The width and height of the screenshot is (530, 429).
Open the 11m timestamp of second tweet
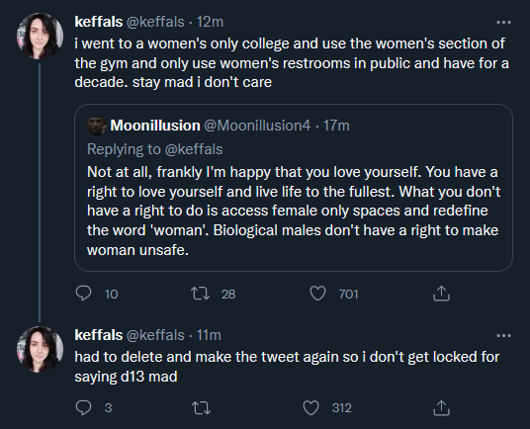click(x=209, y=335)
